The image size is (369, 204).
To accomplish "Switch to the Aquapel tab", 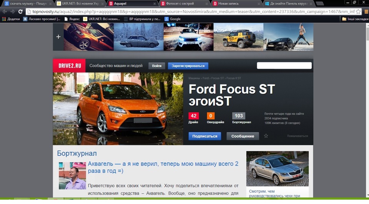I will pos(132,3).
